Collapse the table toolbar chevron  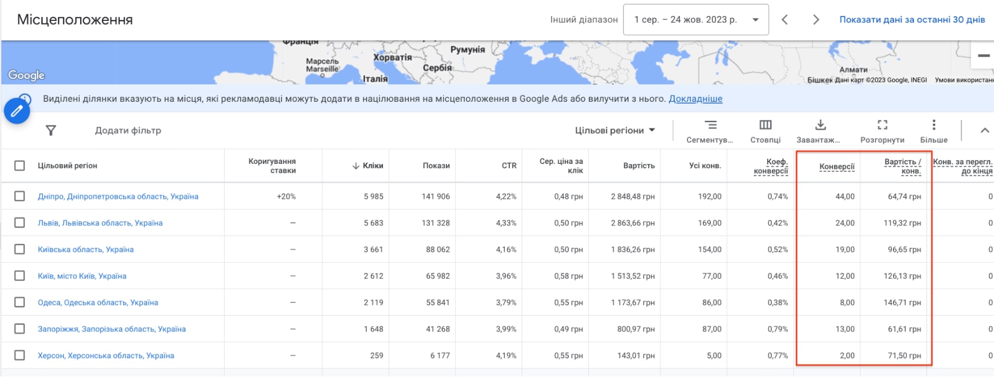[x=984, y=131]
